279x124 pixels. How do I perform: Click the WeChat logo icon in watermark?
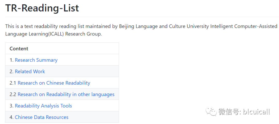211,111
